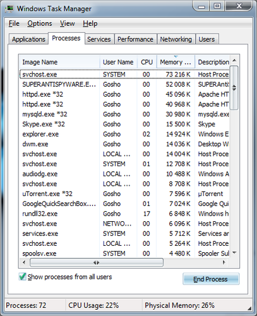
Task: Toggle Show processes from all users checkbox
Action: (x=22, y=277)
